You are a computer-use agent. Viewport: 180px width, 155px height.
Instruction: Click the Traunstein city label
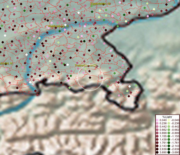(85, 66)
